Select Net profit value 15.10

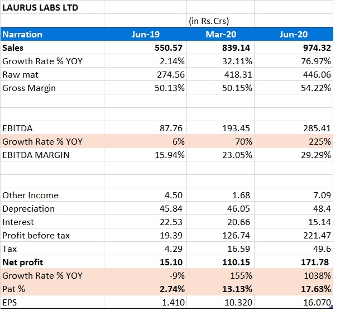(x=146, y=262)
